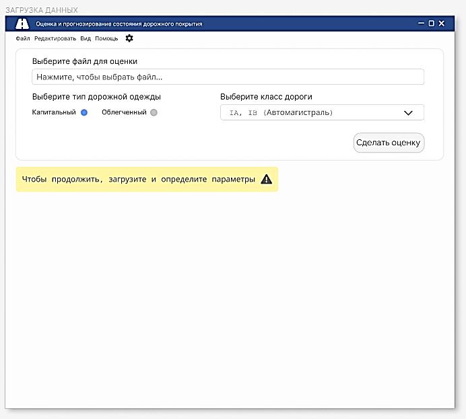Image resolution: width=466 pixels, height=419 pixels.
Task: Open settings via the gear icon
Action: [129, 38]
